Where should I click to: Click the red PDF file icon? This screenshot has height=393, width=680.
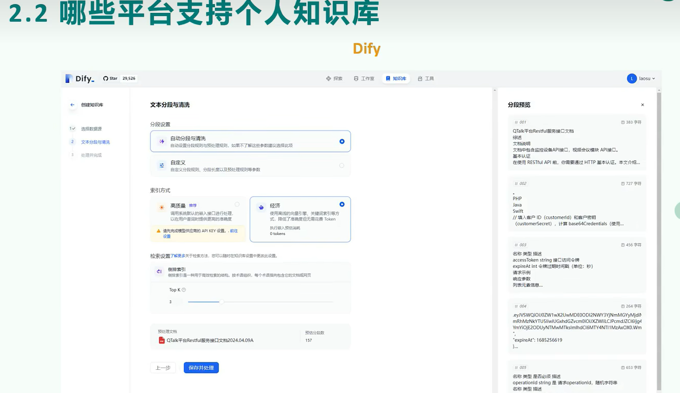click(x=161, y=340)
